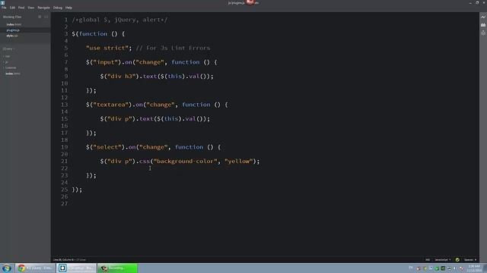Expand the Lessons folder in project tree

click(x=10, y=67)
